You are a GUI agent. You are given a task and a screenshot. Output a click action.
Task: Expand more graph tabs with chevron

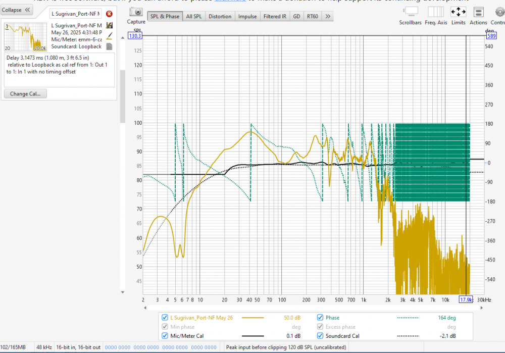click(328, 16)
